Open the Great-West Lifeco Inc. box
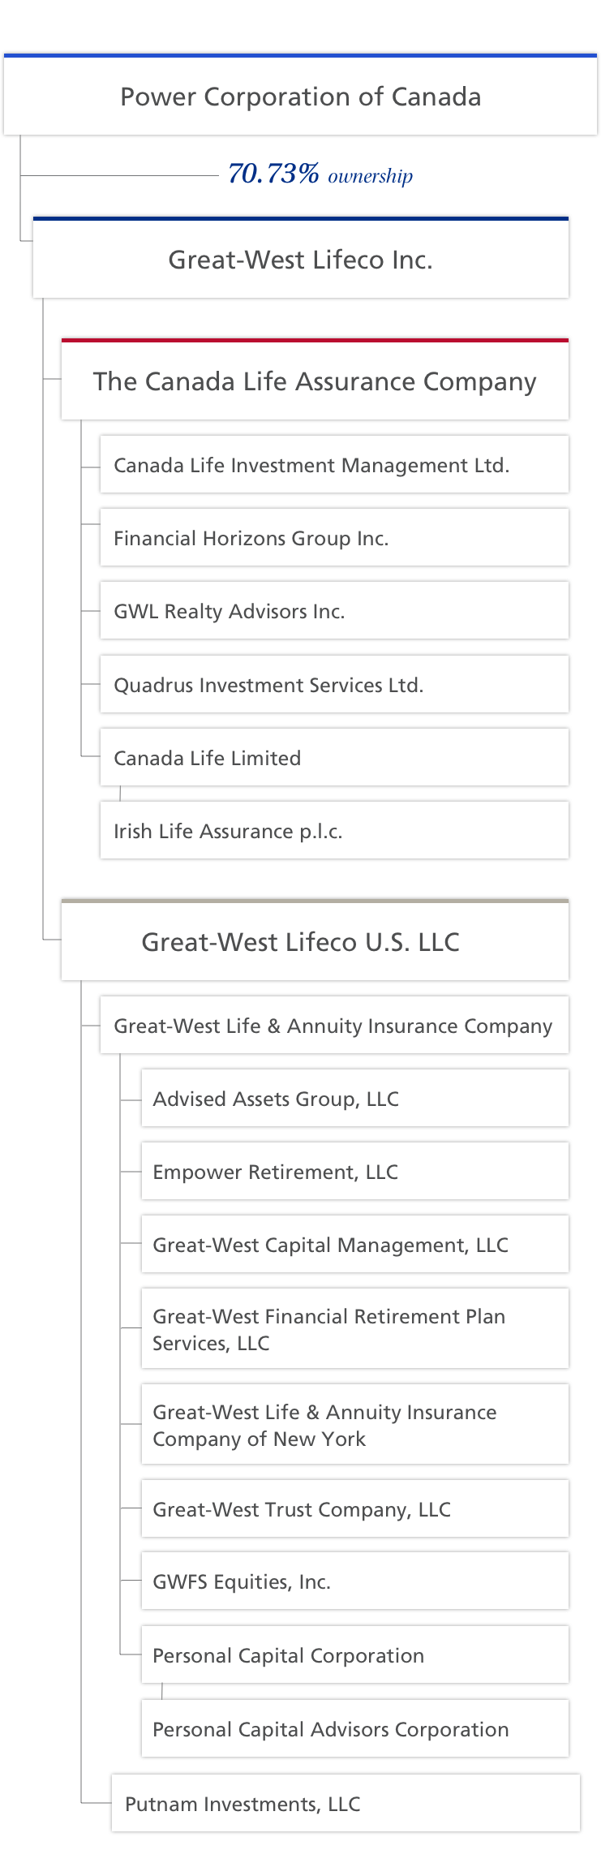Screen dimensions: 601x1863 pos(300,258)
